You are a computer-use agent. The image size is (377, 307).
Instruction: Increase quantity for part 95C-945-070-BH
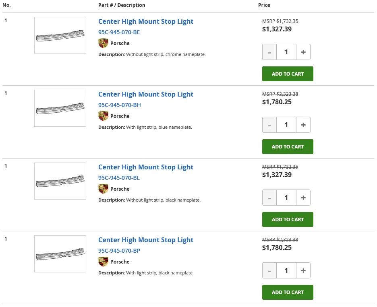[303, 125]
